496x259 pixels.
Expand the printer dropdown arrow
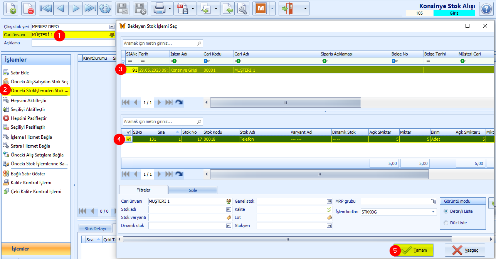[x=170, y=8]
